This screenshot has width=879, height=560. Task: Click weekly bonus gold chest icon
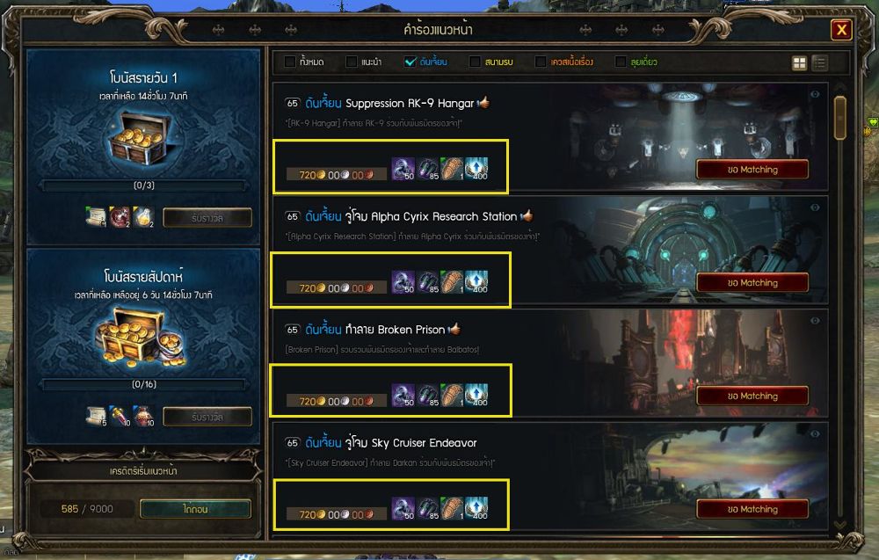140,337
